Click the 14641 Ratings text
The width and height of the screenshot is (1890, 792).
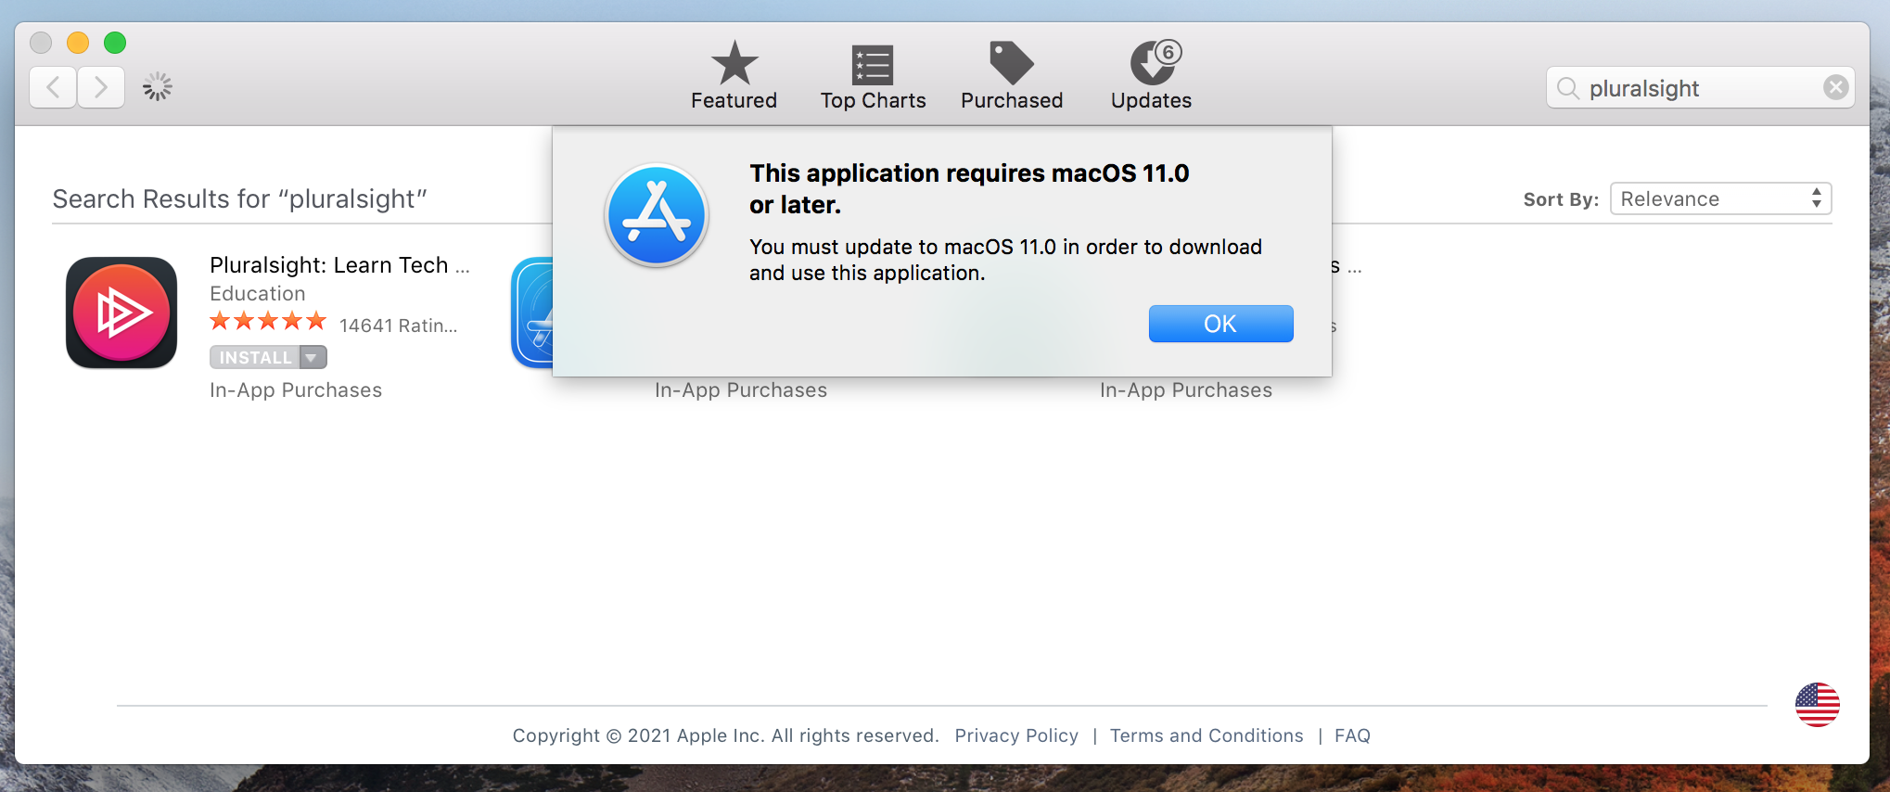(399, 326)
